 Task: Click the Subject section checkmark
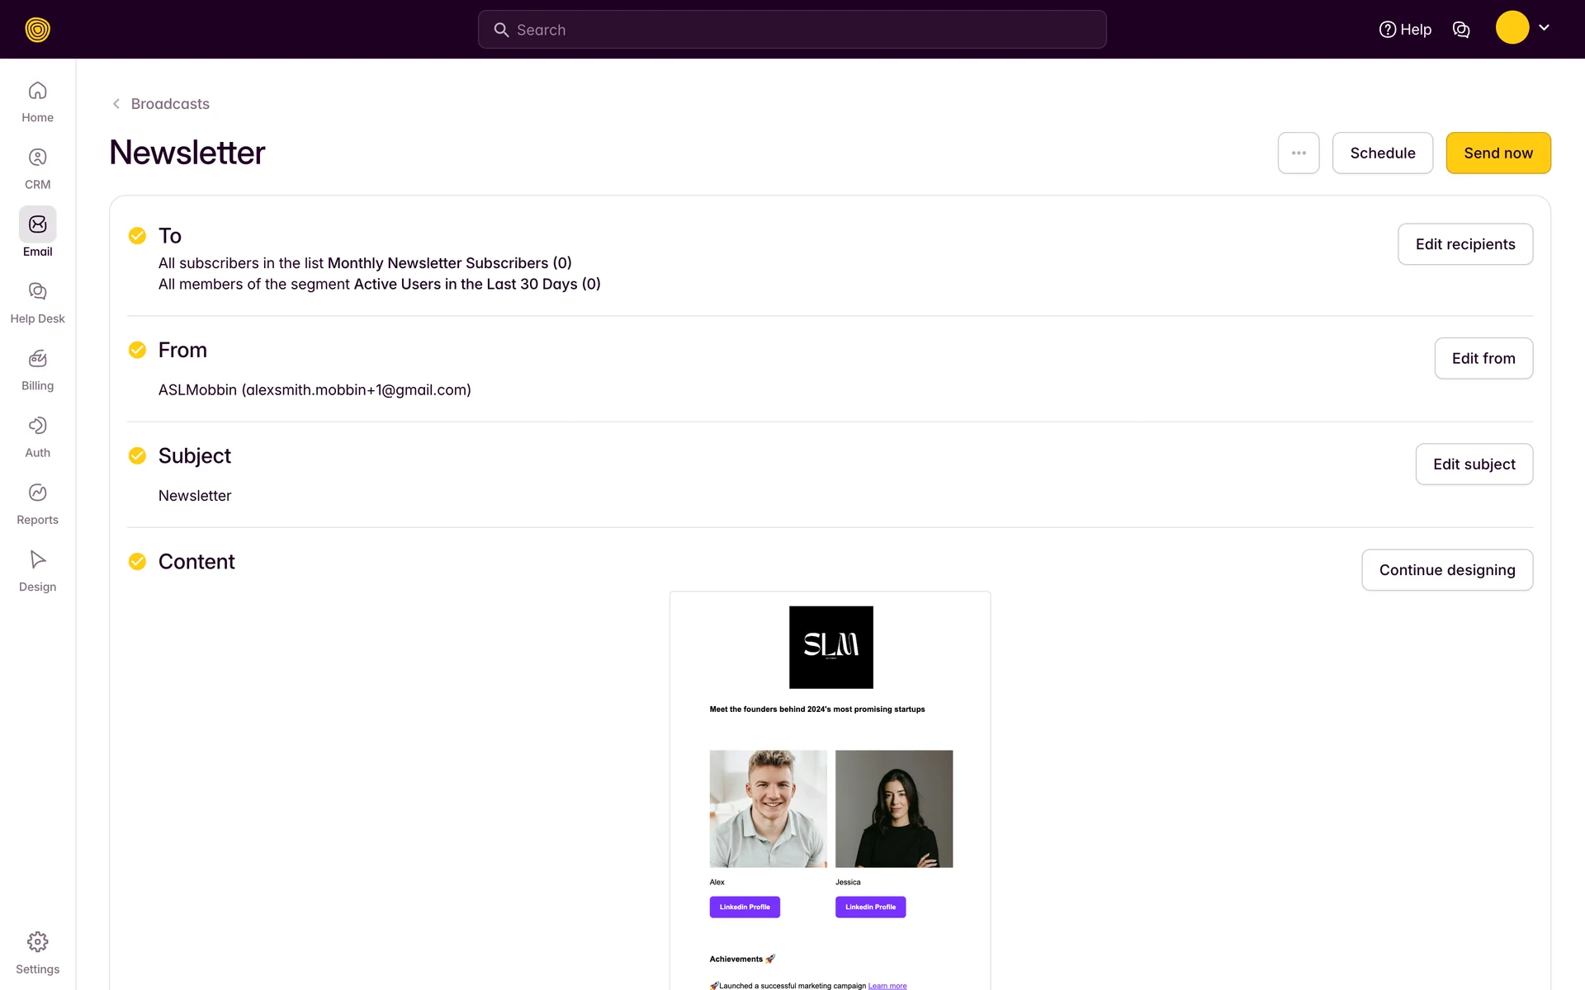tap(137, 455)
